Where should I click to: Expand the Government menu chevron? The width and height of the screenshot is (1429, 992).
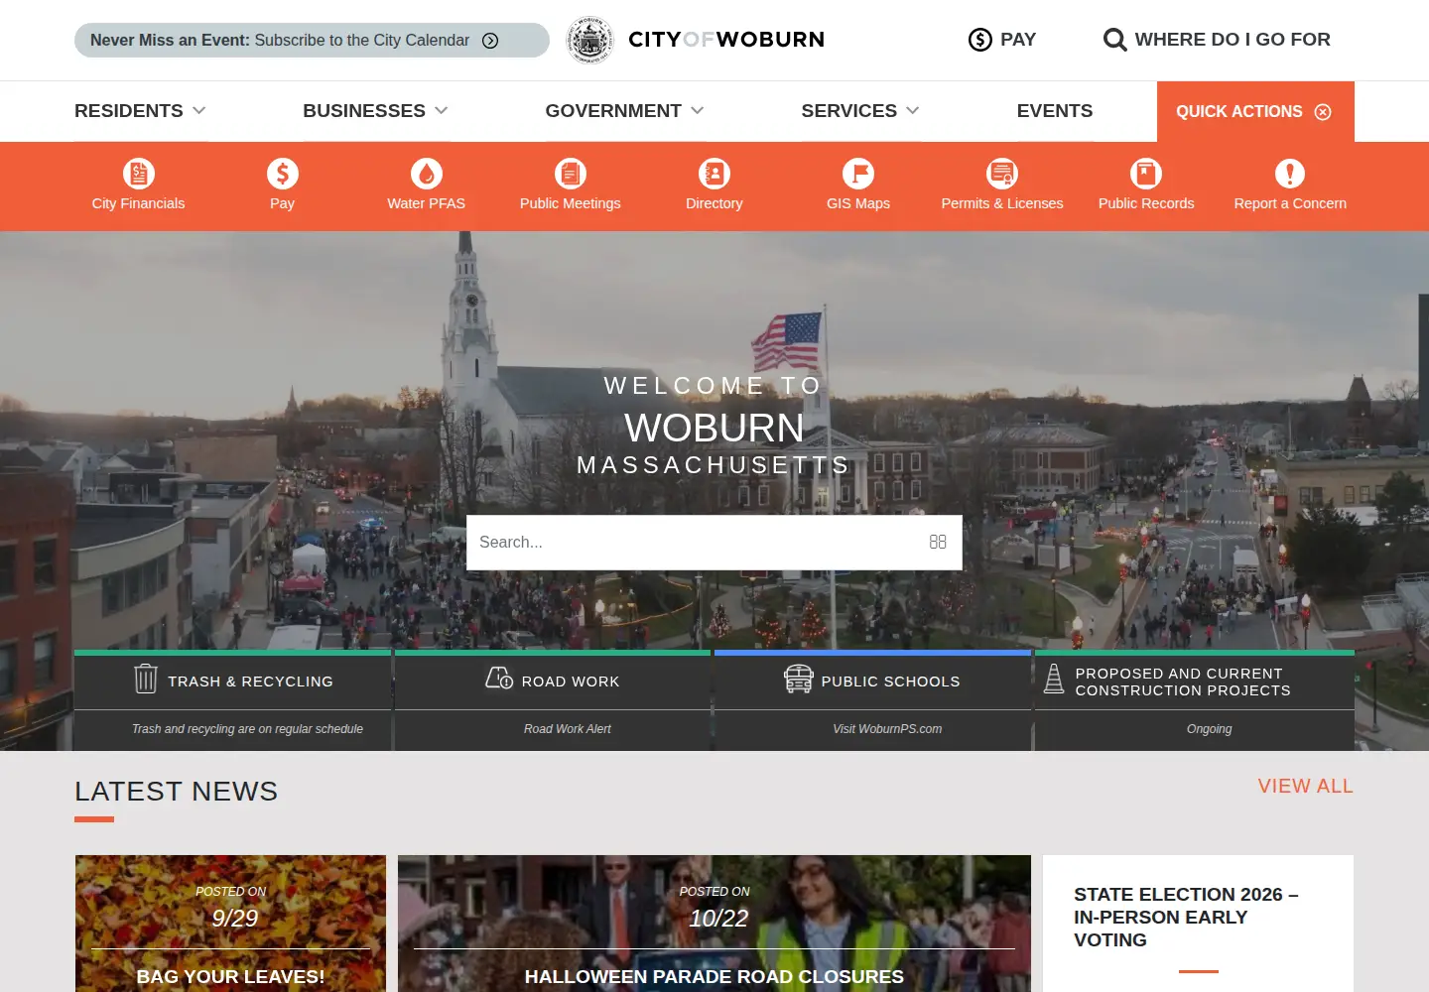click(x=698, y=110)
